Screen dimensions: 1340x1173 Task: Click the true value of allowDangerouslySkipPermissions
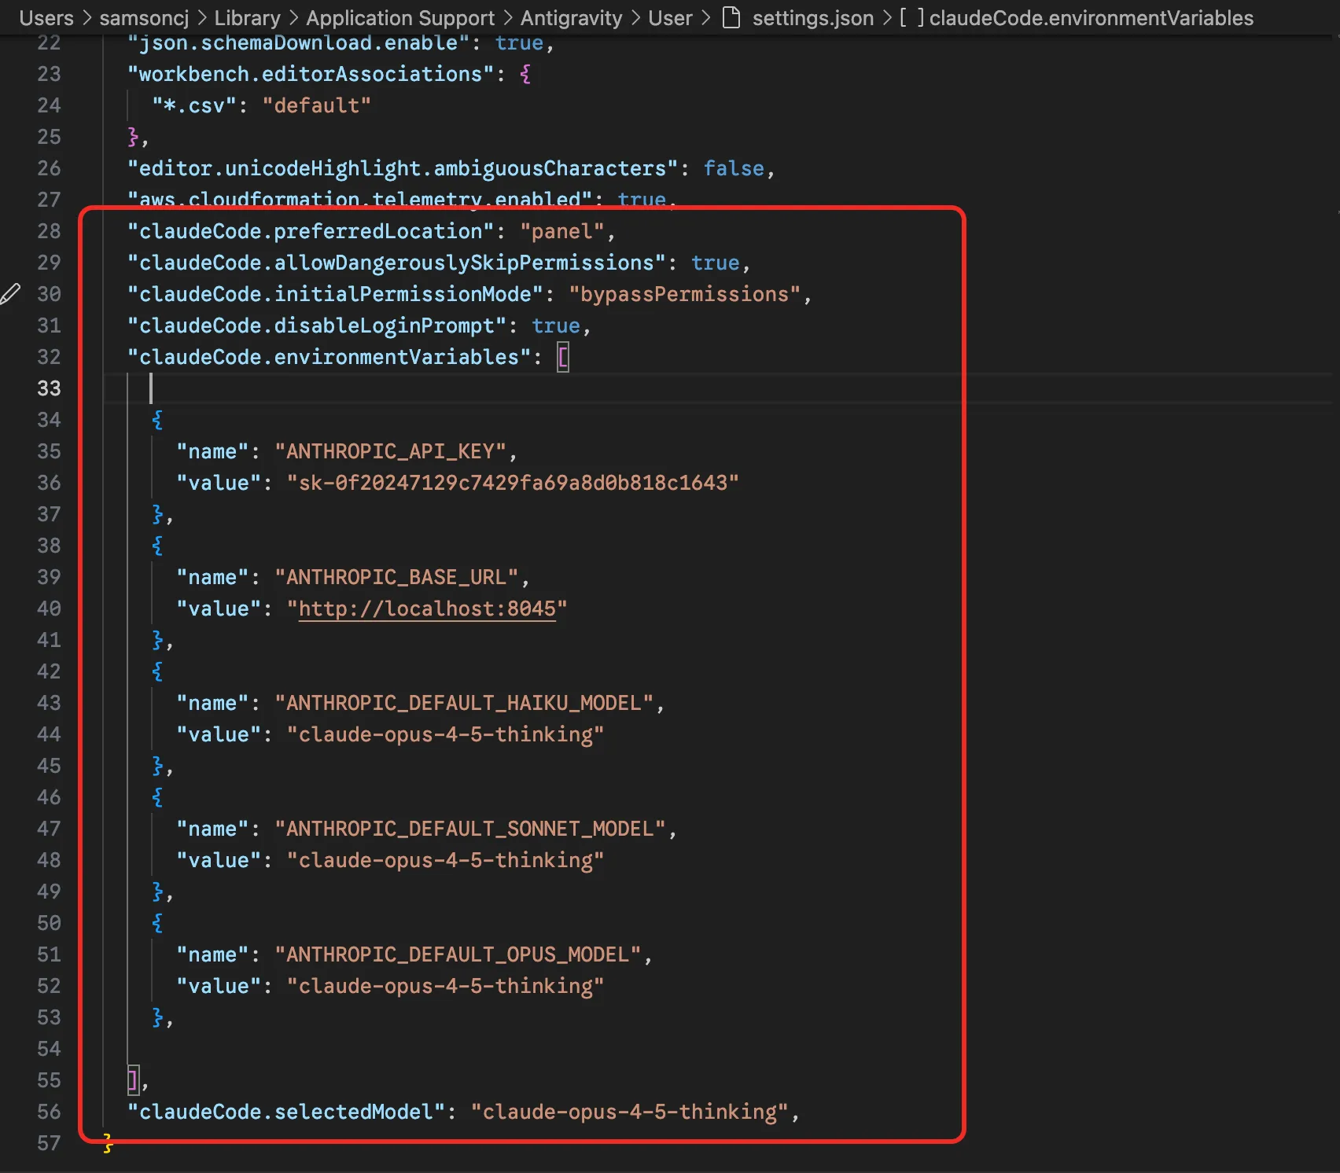pyautogui.click(x=715, y=263)
